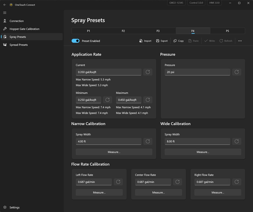Click the Import icon in toolbar
The image size is (253, 212).
pyautogui.click(x=141, y=41)
